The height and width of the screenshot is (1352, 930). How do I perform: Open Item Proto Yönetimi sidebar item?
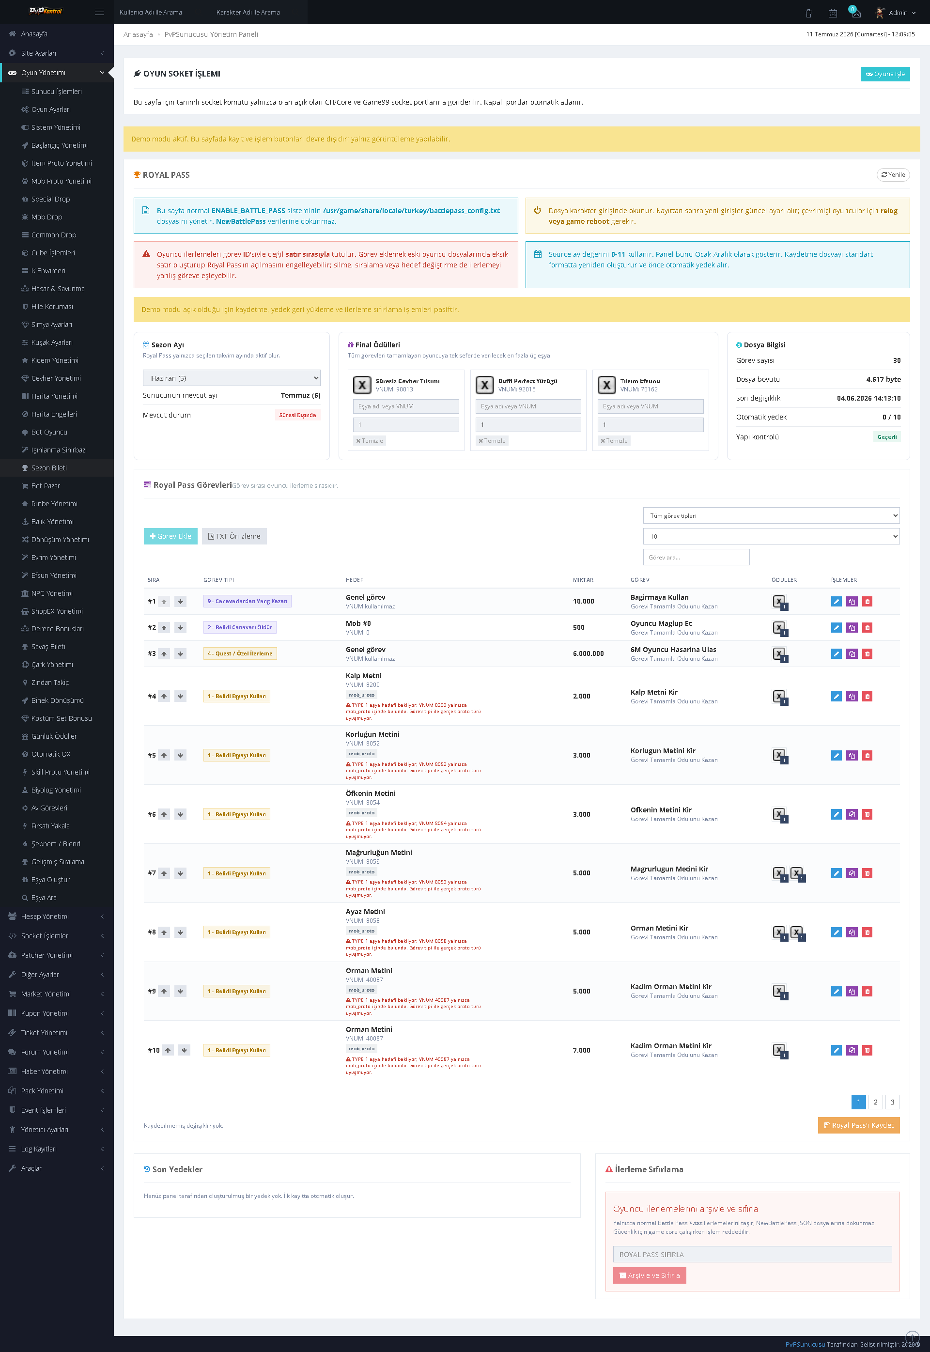click(57, 163)
